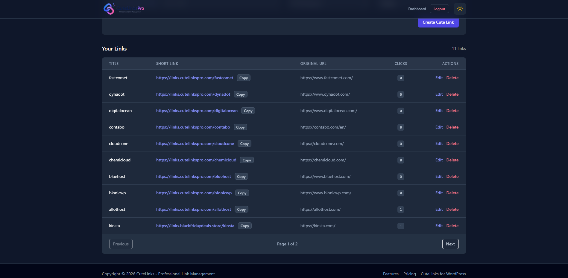Click the SHORT LINK column header
This screenshot has width=568, height=278.
click(x=167, y=64)
